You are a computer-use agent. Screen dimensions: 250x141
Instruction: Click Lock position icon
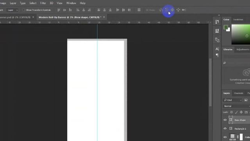(x=241, y=112)
